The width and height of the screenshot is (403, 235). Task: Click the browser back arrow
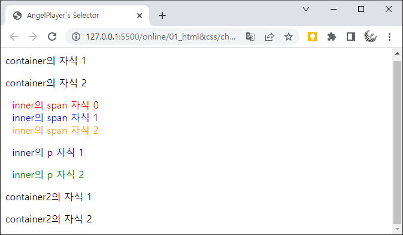(14, 37)
